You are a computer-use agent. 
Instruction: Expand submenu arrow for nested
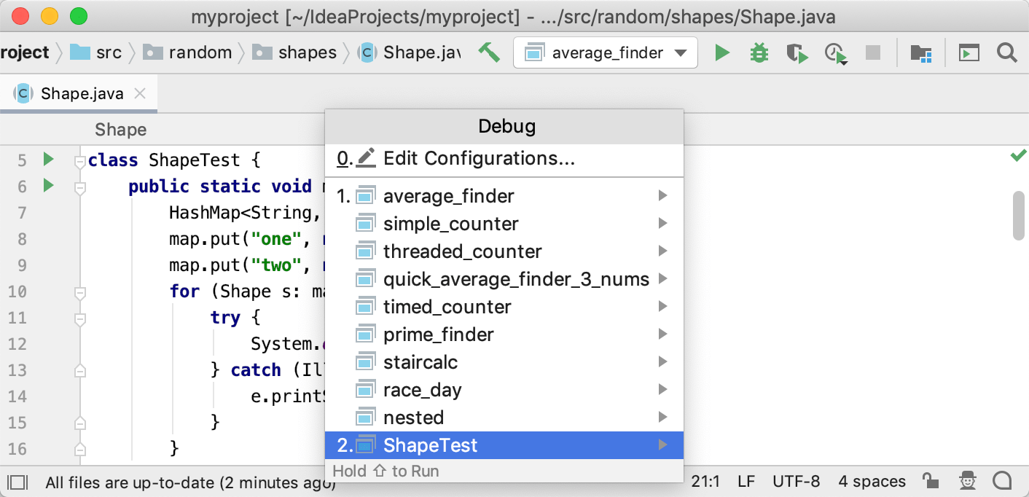[x=662, y=417]
